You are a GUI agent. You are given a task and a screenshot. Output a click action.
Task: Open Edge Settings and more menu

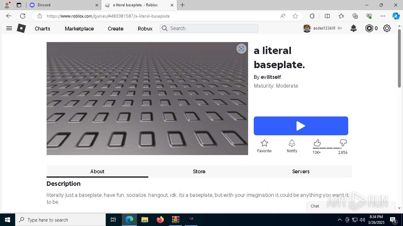pos(383,16)
